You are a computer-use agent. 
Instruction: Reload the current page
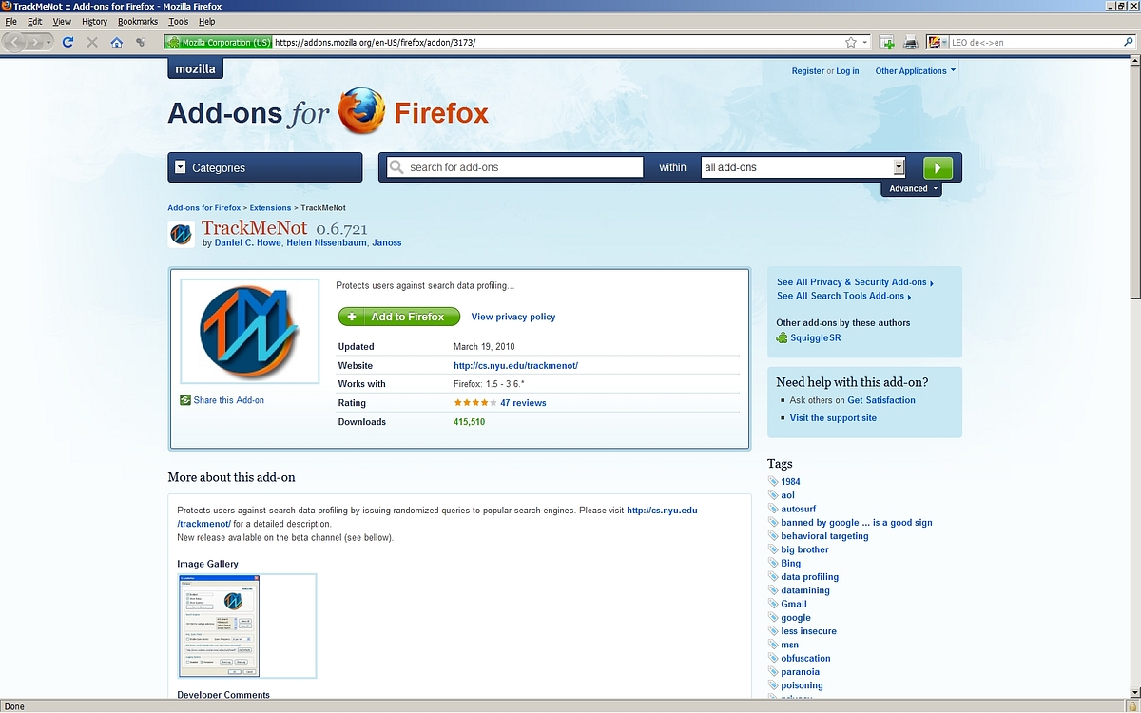pyautogui.click(x=67, y=42)
